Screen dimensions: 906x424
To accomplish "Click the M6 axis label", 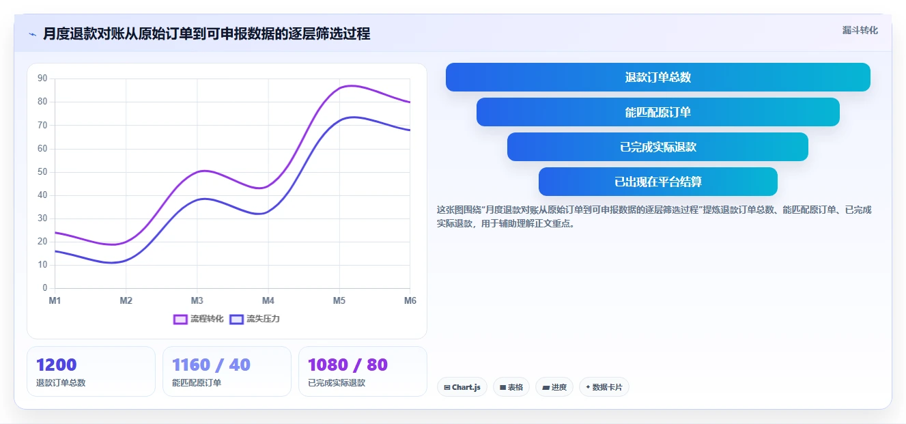I will [x=410, y=300].
